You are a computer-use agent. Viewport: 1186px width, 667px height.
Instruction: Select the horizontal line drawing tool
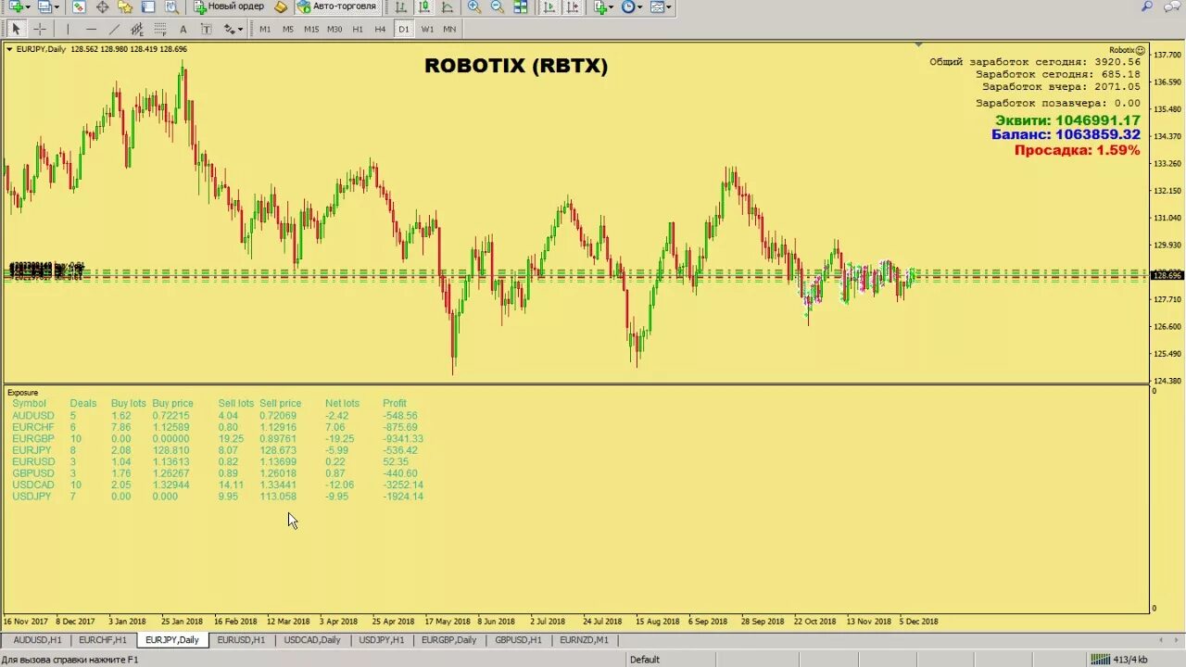point(91,29)
